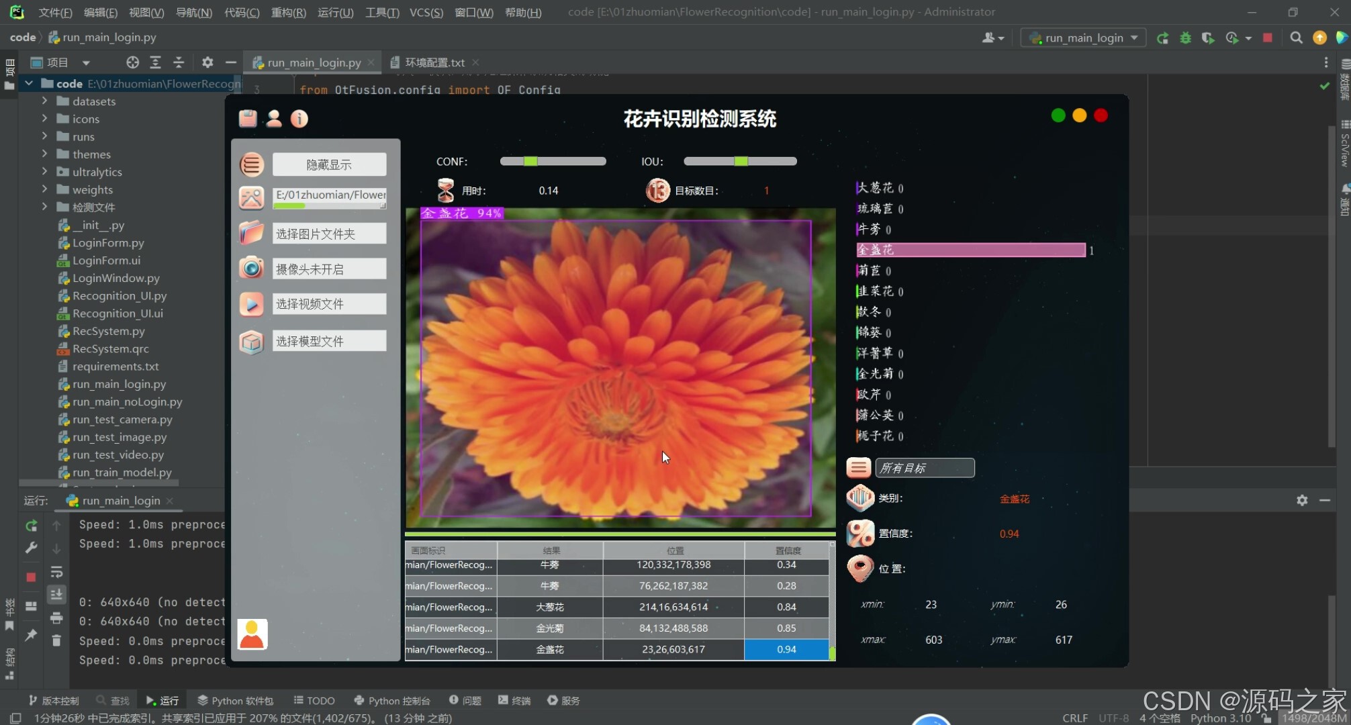The image size is (1351, 725).
Task: Open the user profile icon atop the app
Action: coord(273,118)
